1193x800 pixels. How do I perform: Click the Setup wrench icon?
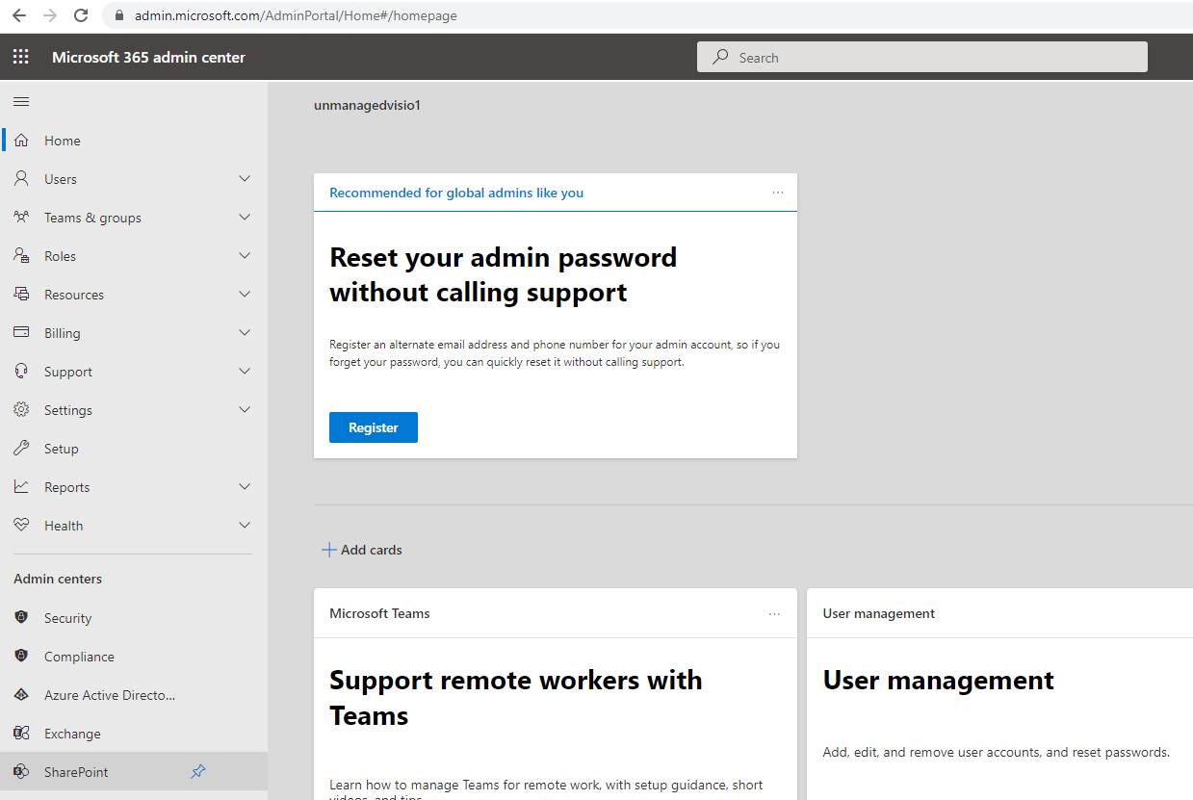[x=21, y=448]
